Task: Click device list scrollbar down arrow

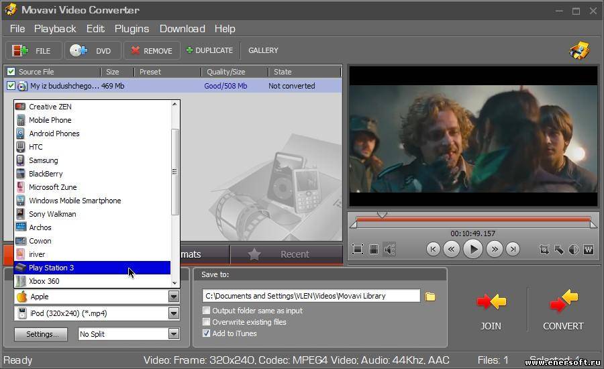Action: pyautogui.click(x=175, y=283)
